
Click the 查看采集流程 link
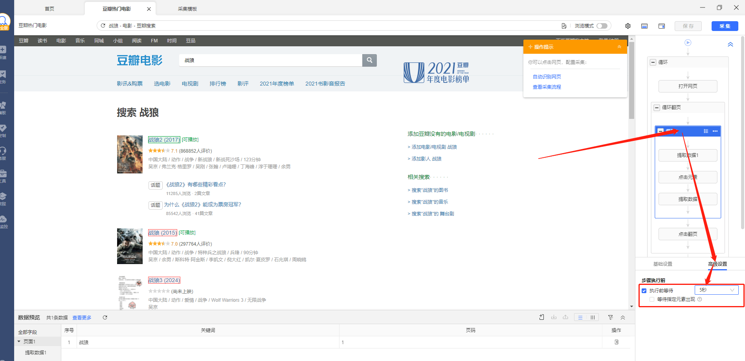[547, 87]
